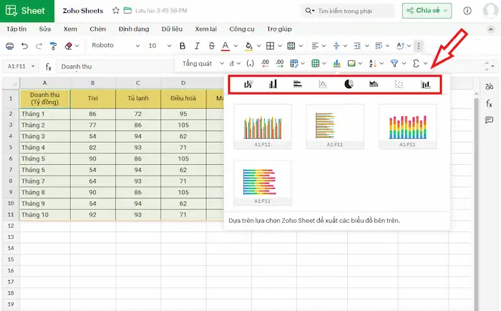
Task: Decrease decimal places
Action: click(265, 63)
